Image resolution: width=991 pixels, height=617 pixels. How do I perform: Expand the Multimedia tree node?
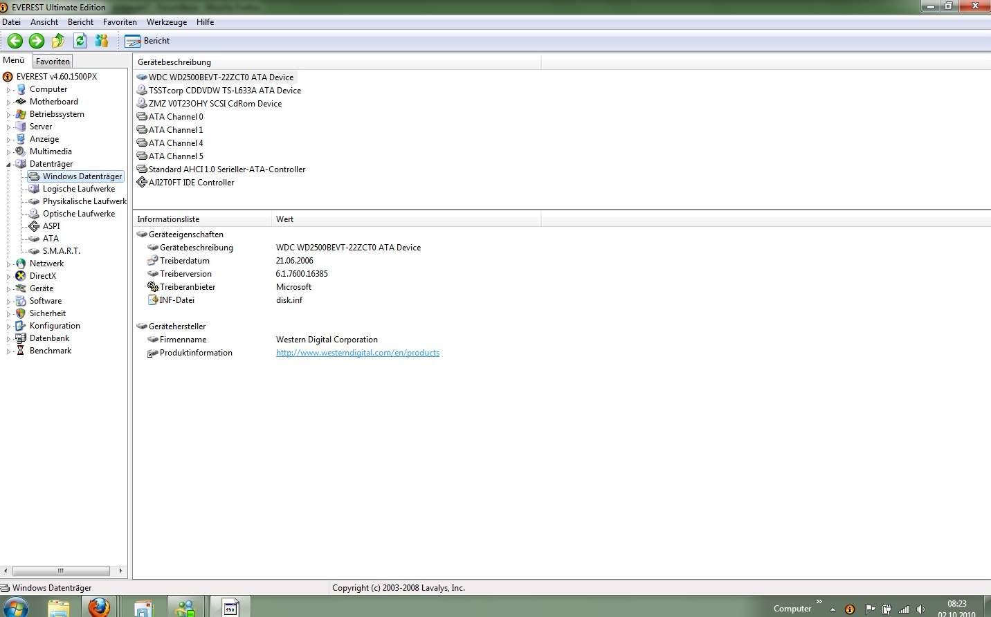point(8,152)
